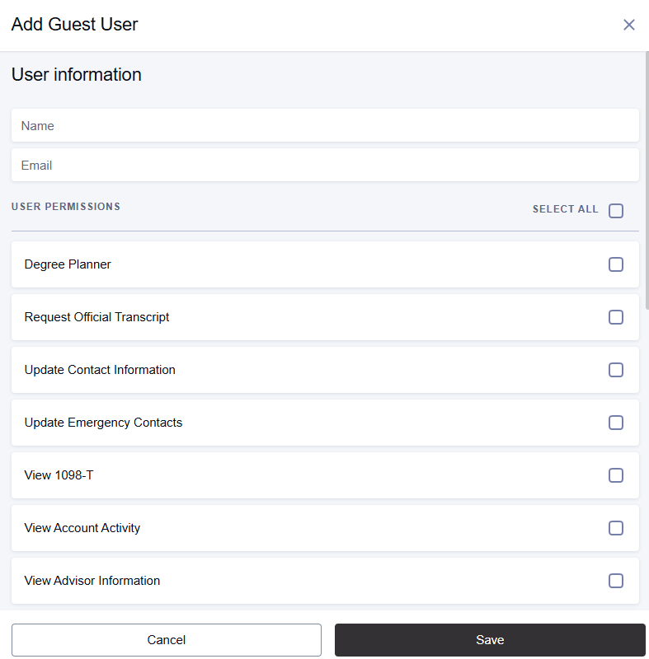Image resolution: width=649 pixels, height=659 pixels.
Task: Click the Email input field
Action: point(325,166)
